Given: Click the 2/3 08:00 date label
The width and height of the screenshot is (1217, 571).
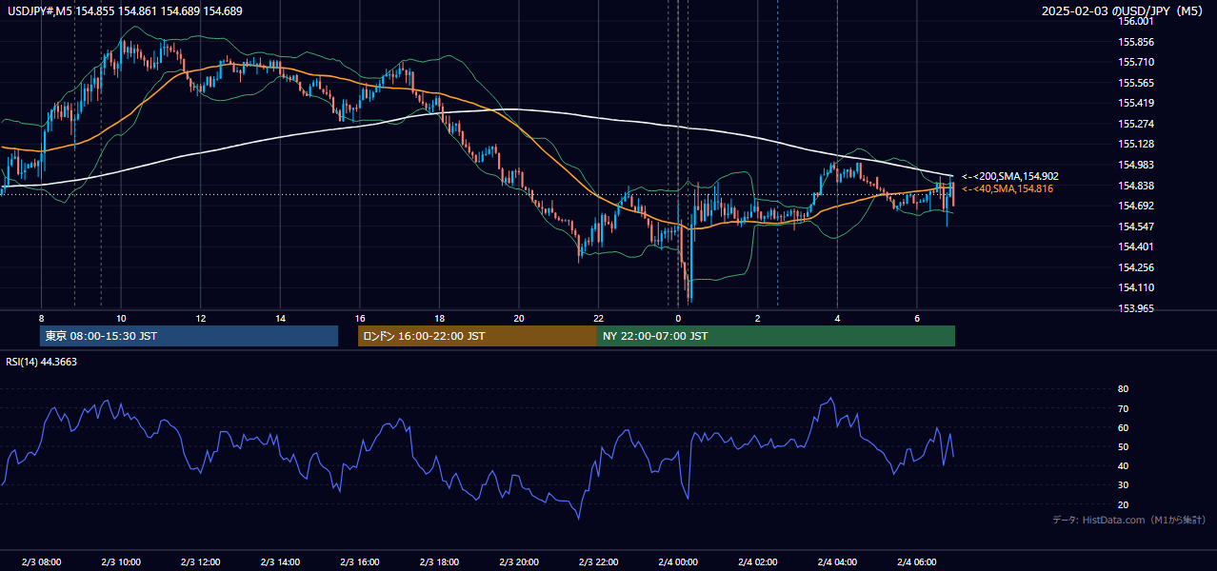Looking at the screenshot, I should [x=41, y=561].
